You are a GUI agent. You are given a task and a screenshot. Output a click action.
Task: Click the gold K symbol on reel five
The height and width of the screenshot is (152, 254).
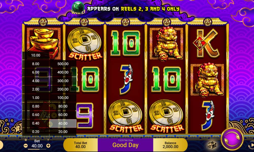pyautogui.click(x=207, y=43)
